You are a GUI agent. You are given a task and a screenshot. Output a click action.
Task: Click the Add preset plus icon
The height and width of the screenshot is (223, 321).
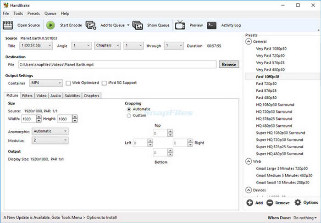249,203
